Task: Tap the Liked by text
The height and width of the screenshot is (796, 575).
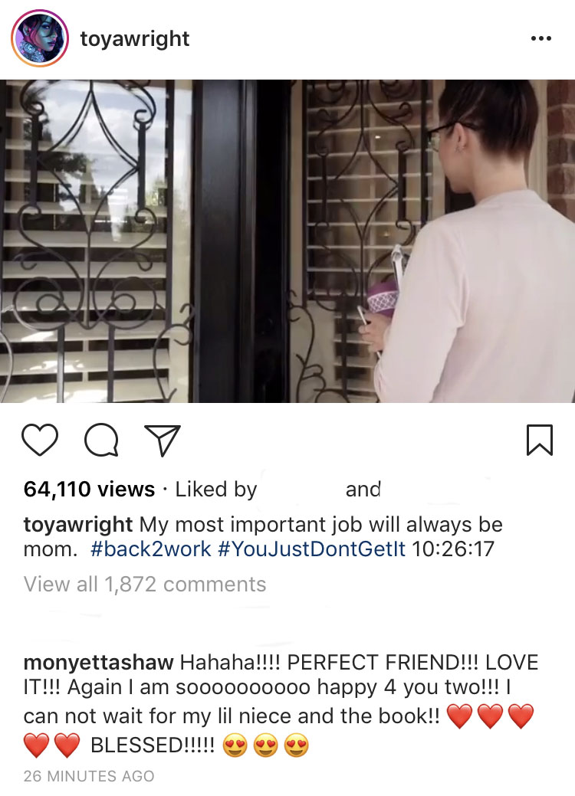Action: 216,490
